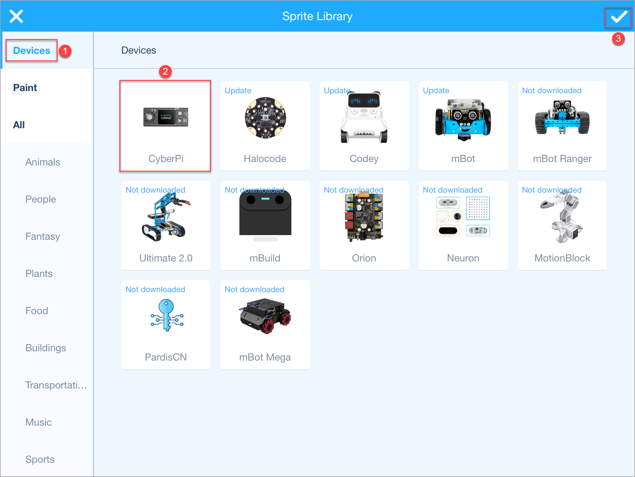Image resolution: width=635 pixels, height=477 pixels.
Task: Choose the Neuron modules sprite
Action: pyautogui.click(x=463, y=225)
